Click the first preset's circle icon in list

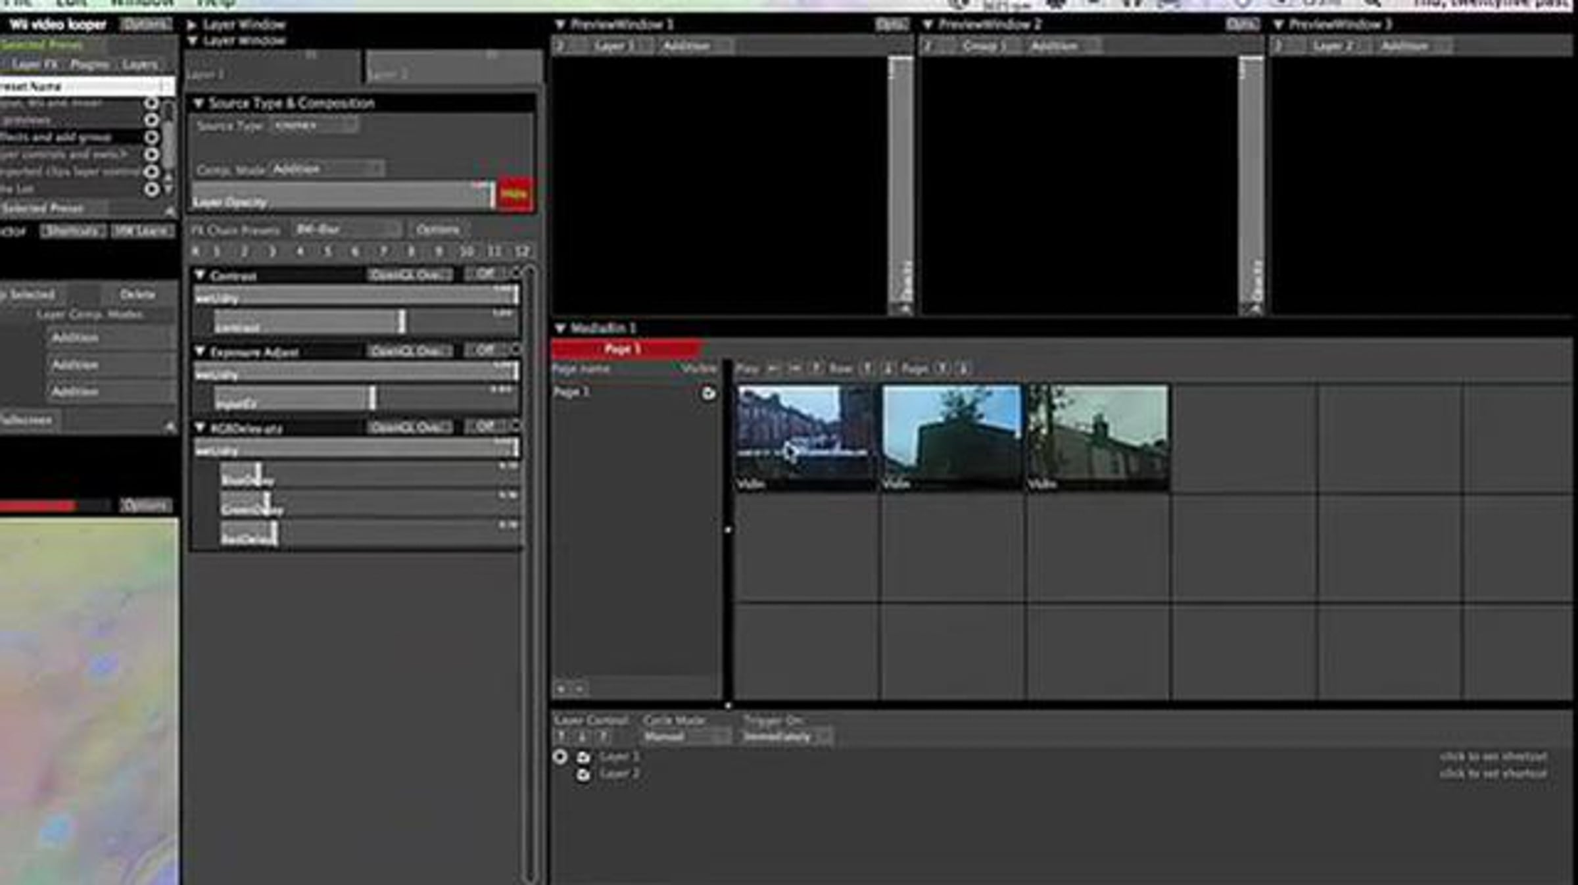(x=151, y=103)
